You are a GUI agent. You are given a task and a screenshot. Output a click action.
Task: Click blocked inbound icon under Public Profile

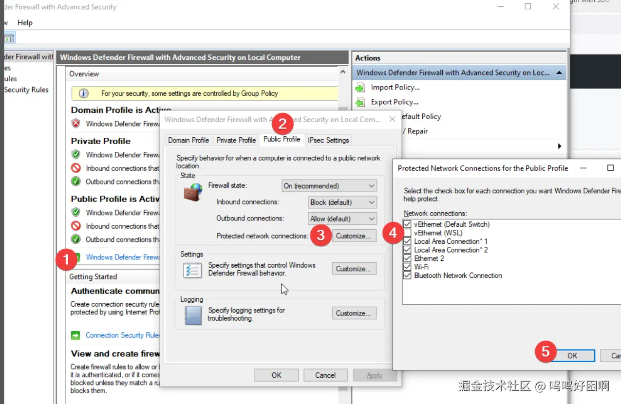pyautogui.click(x=75, y=226)
